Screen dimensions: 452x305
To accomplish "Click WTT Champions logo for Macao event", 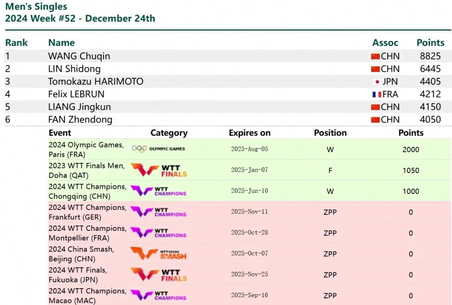I will click(159, 295).
